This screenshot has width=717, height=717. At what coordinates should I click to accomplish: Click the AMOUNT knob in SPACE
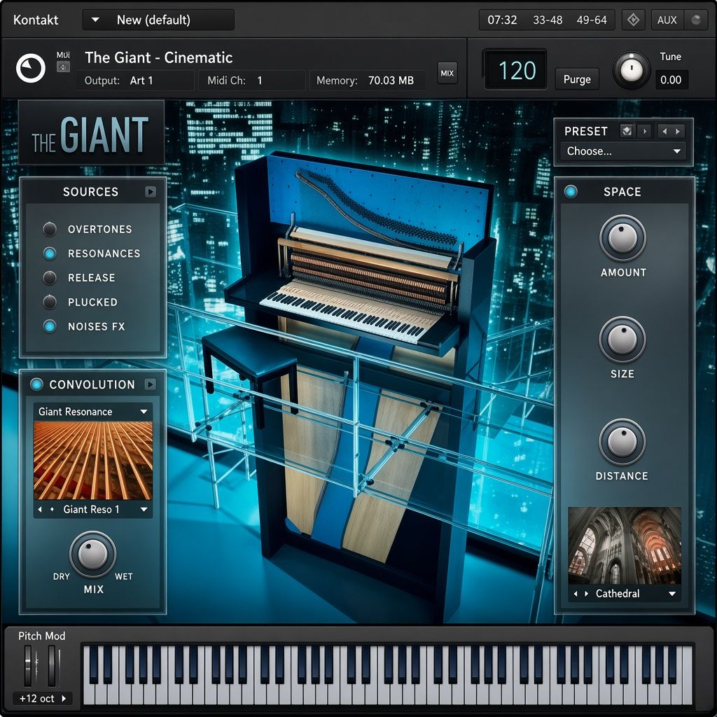[622, 238]
